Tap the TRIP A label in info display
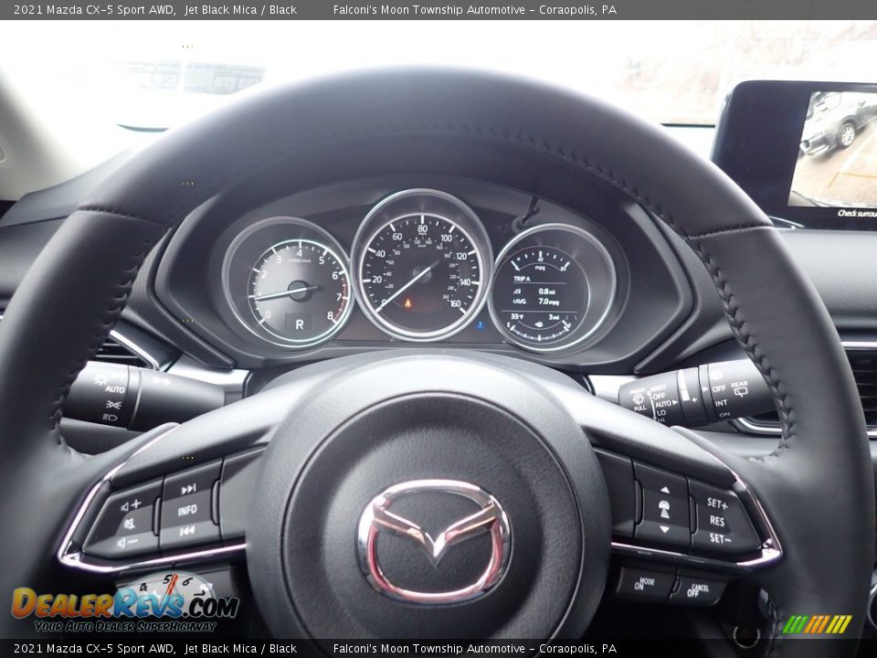Screen dimensions: 877x658 [x=522, y=279]
